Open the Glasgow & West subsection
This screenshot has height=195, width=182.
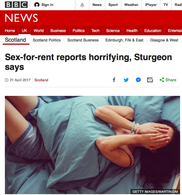(x=164, y=40)
